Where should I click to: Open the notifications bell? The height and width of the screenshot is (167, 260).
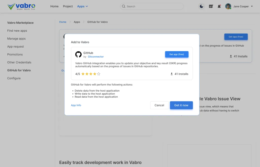click(x=219, y=6)
